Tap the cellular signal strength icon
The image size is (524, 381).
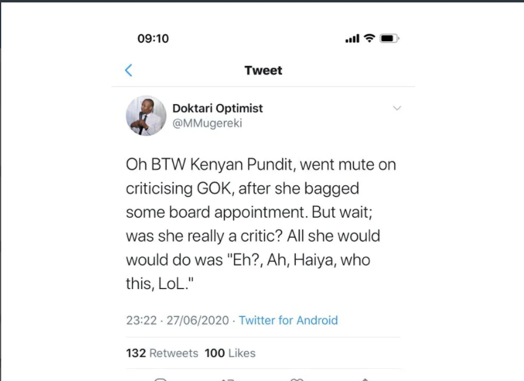click(x=352, y=39)
